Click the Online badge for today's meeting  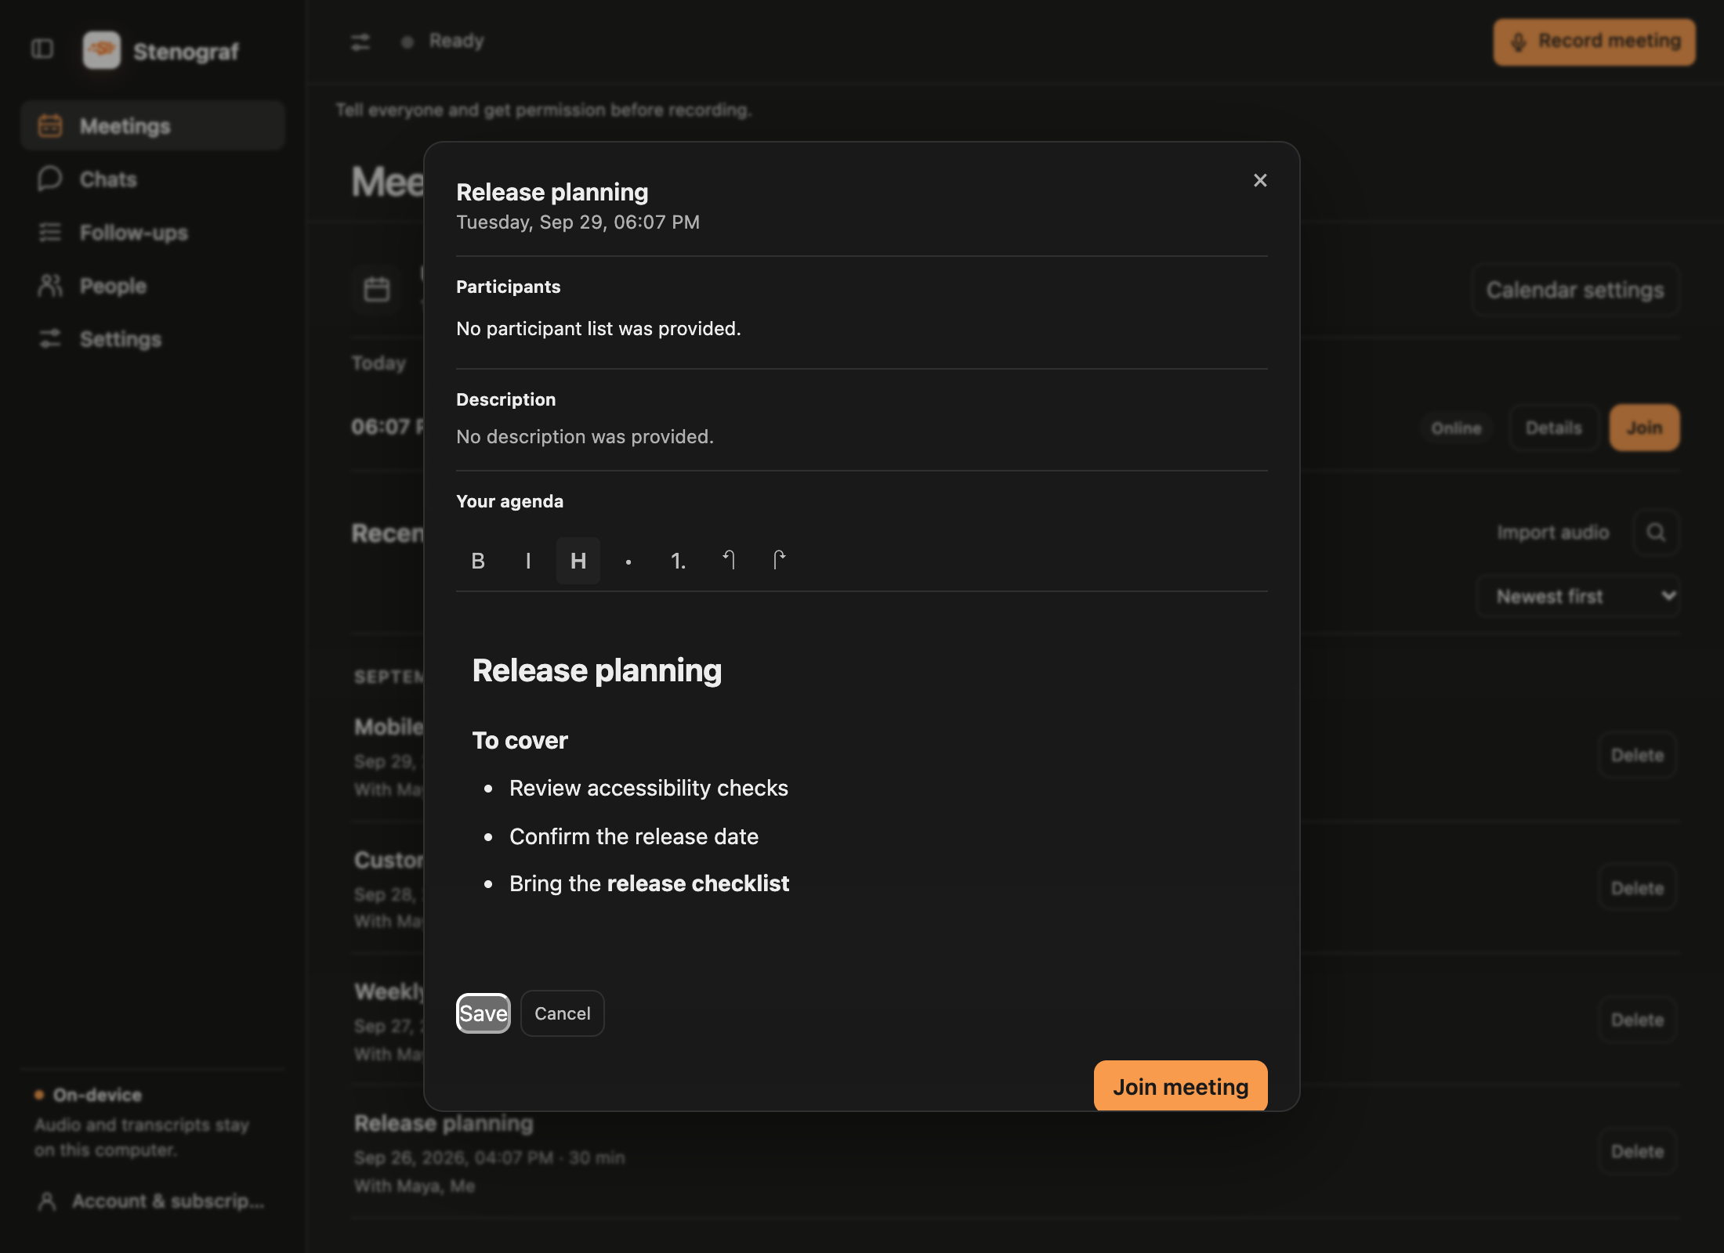[1456, 428]
